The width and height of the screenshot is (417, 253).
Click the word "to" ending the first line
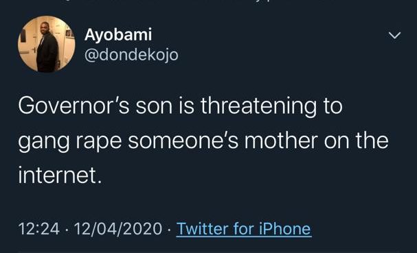(333, 106)
